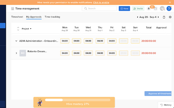Click the sort arrows beside Project
Screen dimensions: 174x108
coord(18,29)
